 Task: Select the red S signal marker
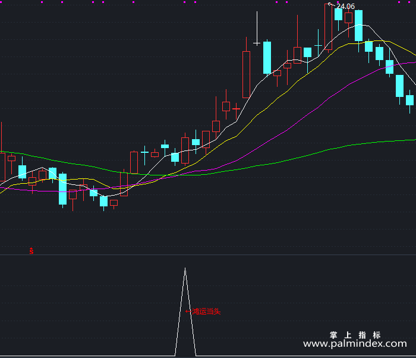[31, 251]
